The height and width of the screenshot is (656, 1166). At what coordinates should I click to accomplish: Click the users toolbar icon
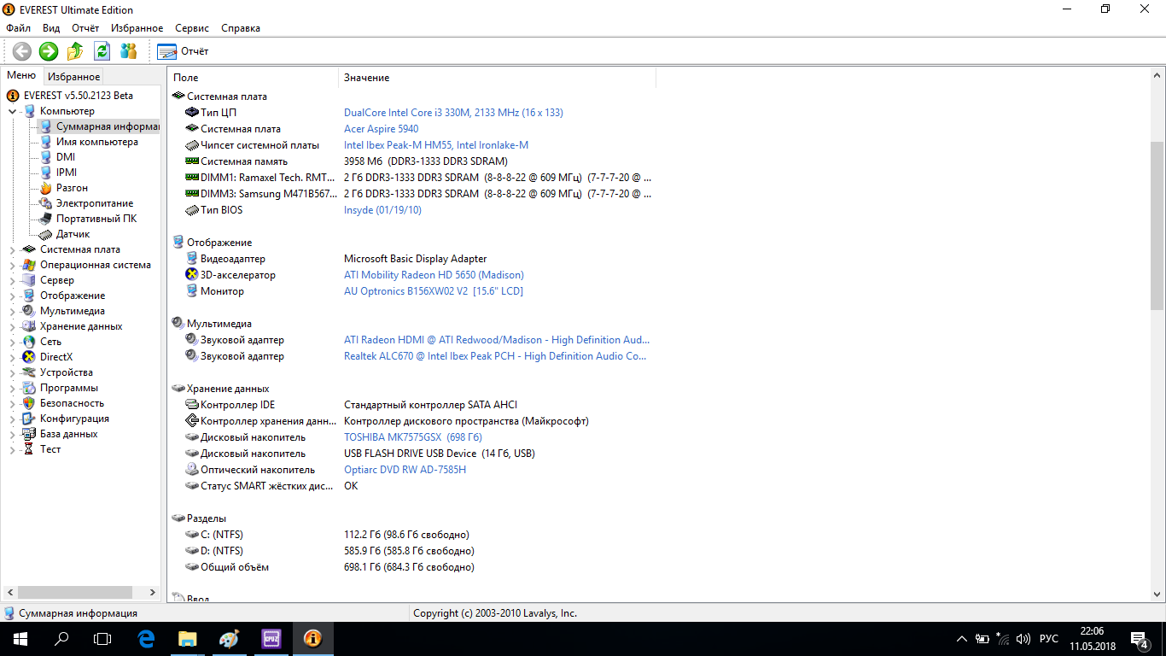click(x=129, y=51)
